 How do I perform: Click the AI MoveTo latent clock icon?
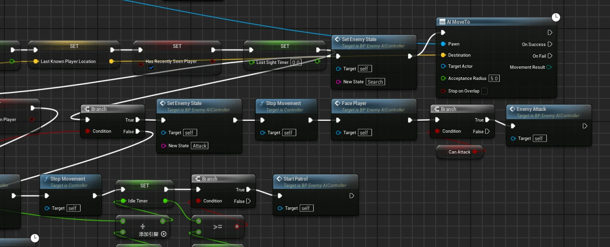[x=556, y=17]
